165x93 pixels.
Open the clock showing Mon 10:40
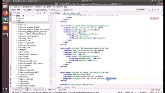click(x=87, y=1)
